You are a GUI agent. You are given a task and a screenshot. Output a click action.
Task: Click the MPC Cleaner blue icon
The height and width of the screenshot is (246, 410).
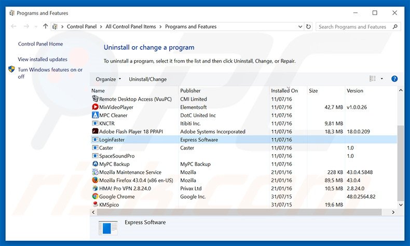(95, 115)
